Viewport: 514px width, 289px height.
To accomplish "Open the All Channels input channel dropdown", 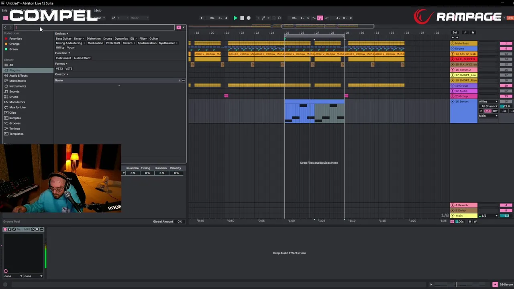I will tap(488, 106).
